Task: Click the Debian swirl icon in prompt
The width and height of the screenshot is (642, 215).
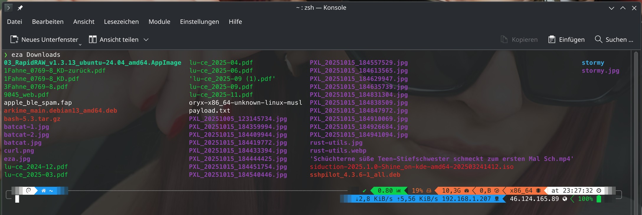Action: [x=29, y=191]
